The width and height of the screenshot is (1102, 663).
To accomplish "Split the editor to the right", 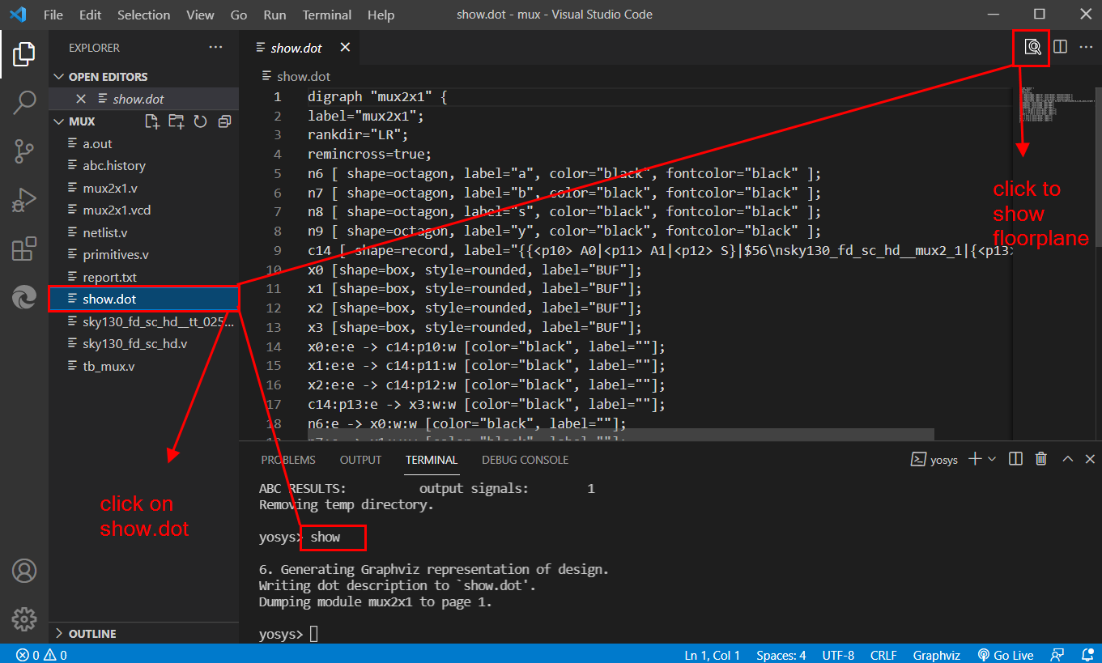I will coord(1060,47).
